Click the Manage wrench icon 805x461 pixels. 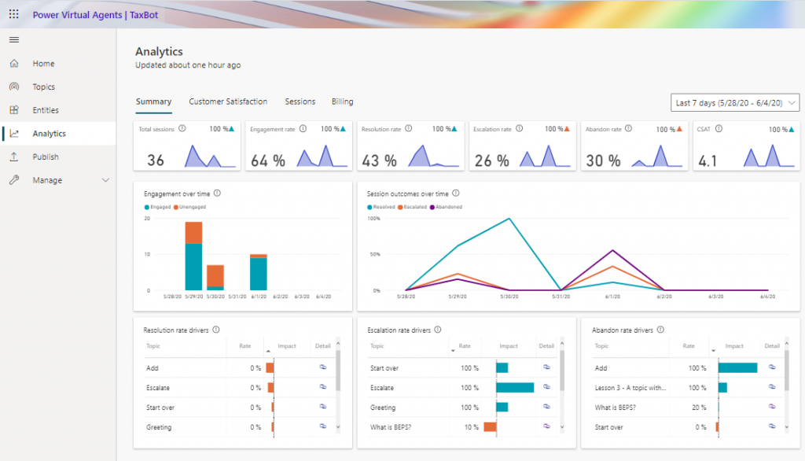pos(14,180)
